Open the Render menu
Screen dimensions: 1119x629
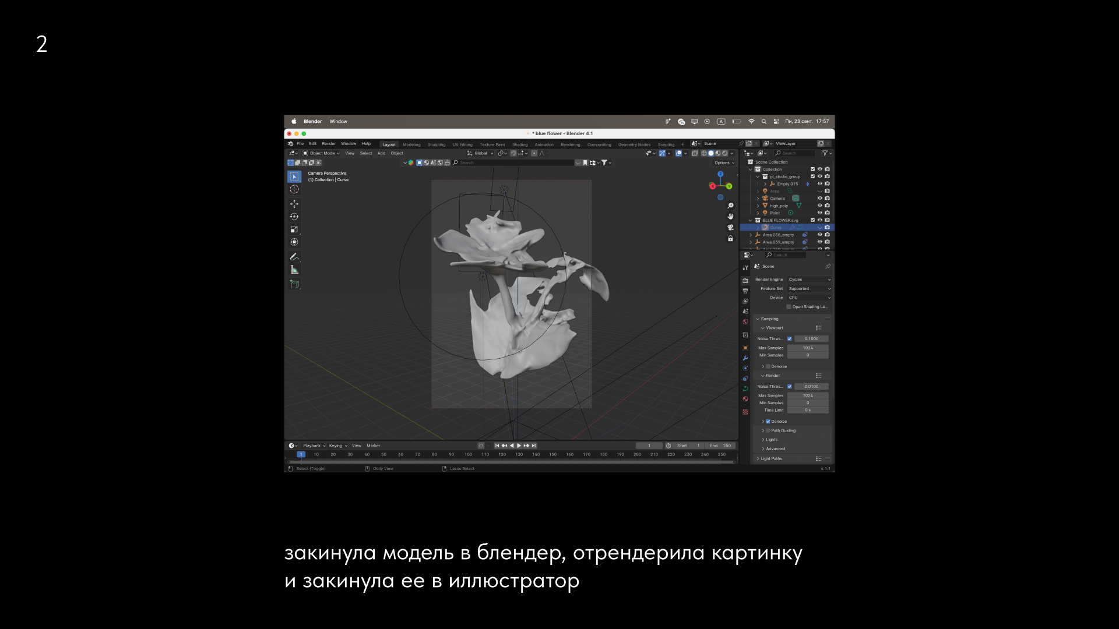(329, 144)
